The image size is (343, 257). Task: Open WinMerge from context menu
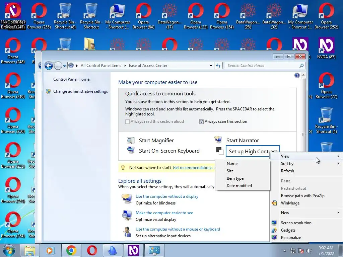[306, 203]
